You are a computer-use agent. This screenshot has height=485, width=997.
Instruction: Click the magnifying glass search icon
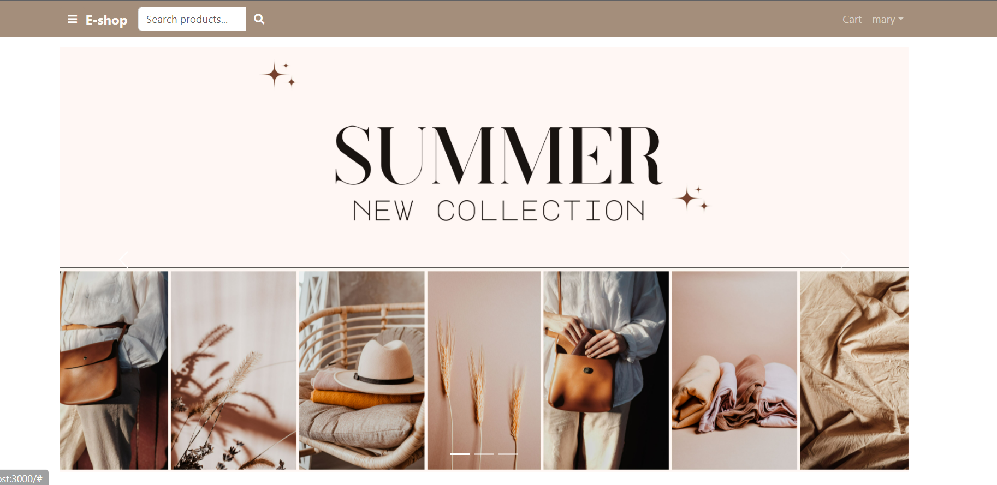259,19
